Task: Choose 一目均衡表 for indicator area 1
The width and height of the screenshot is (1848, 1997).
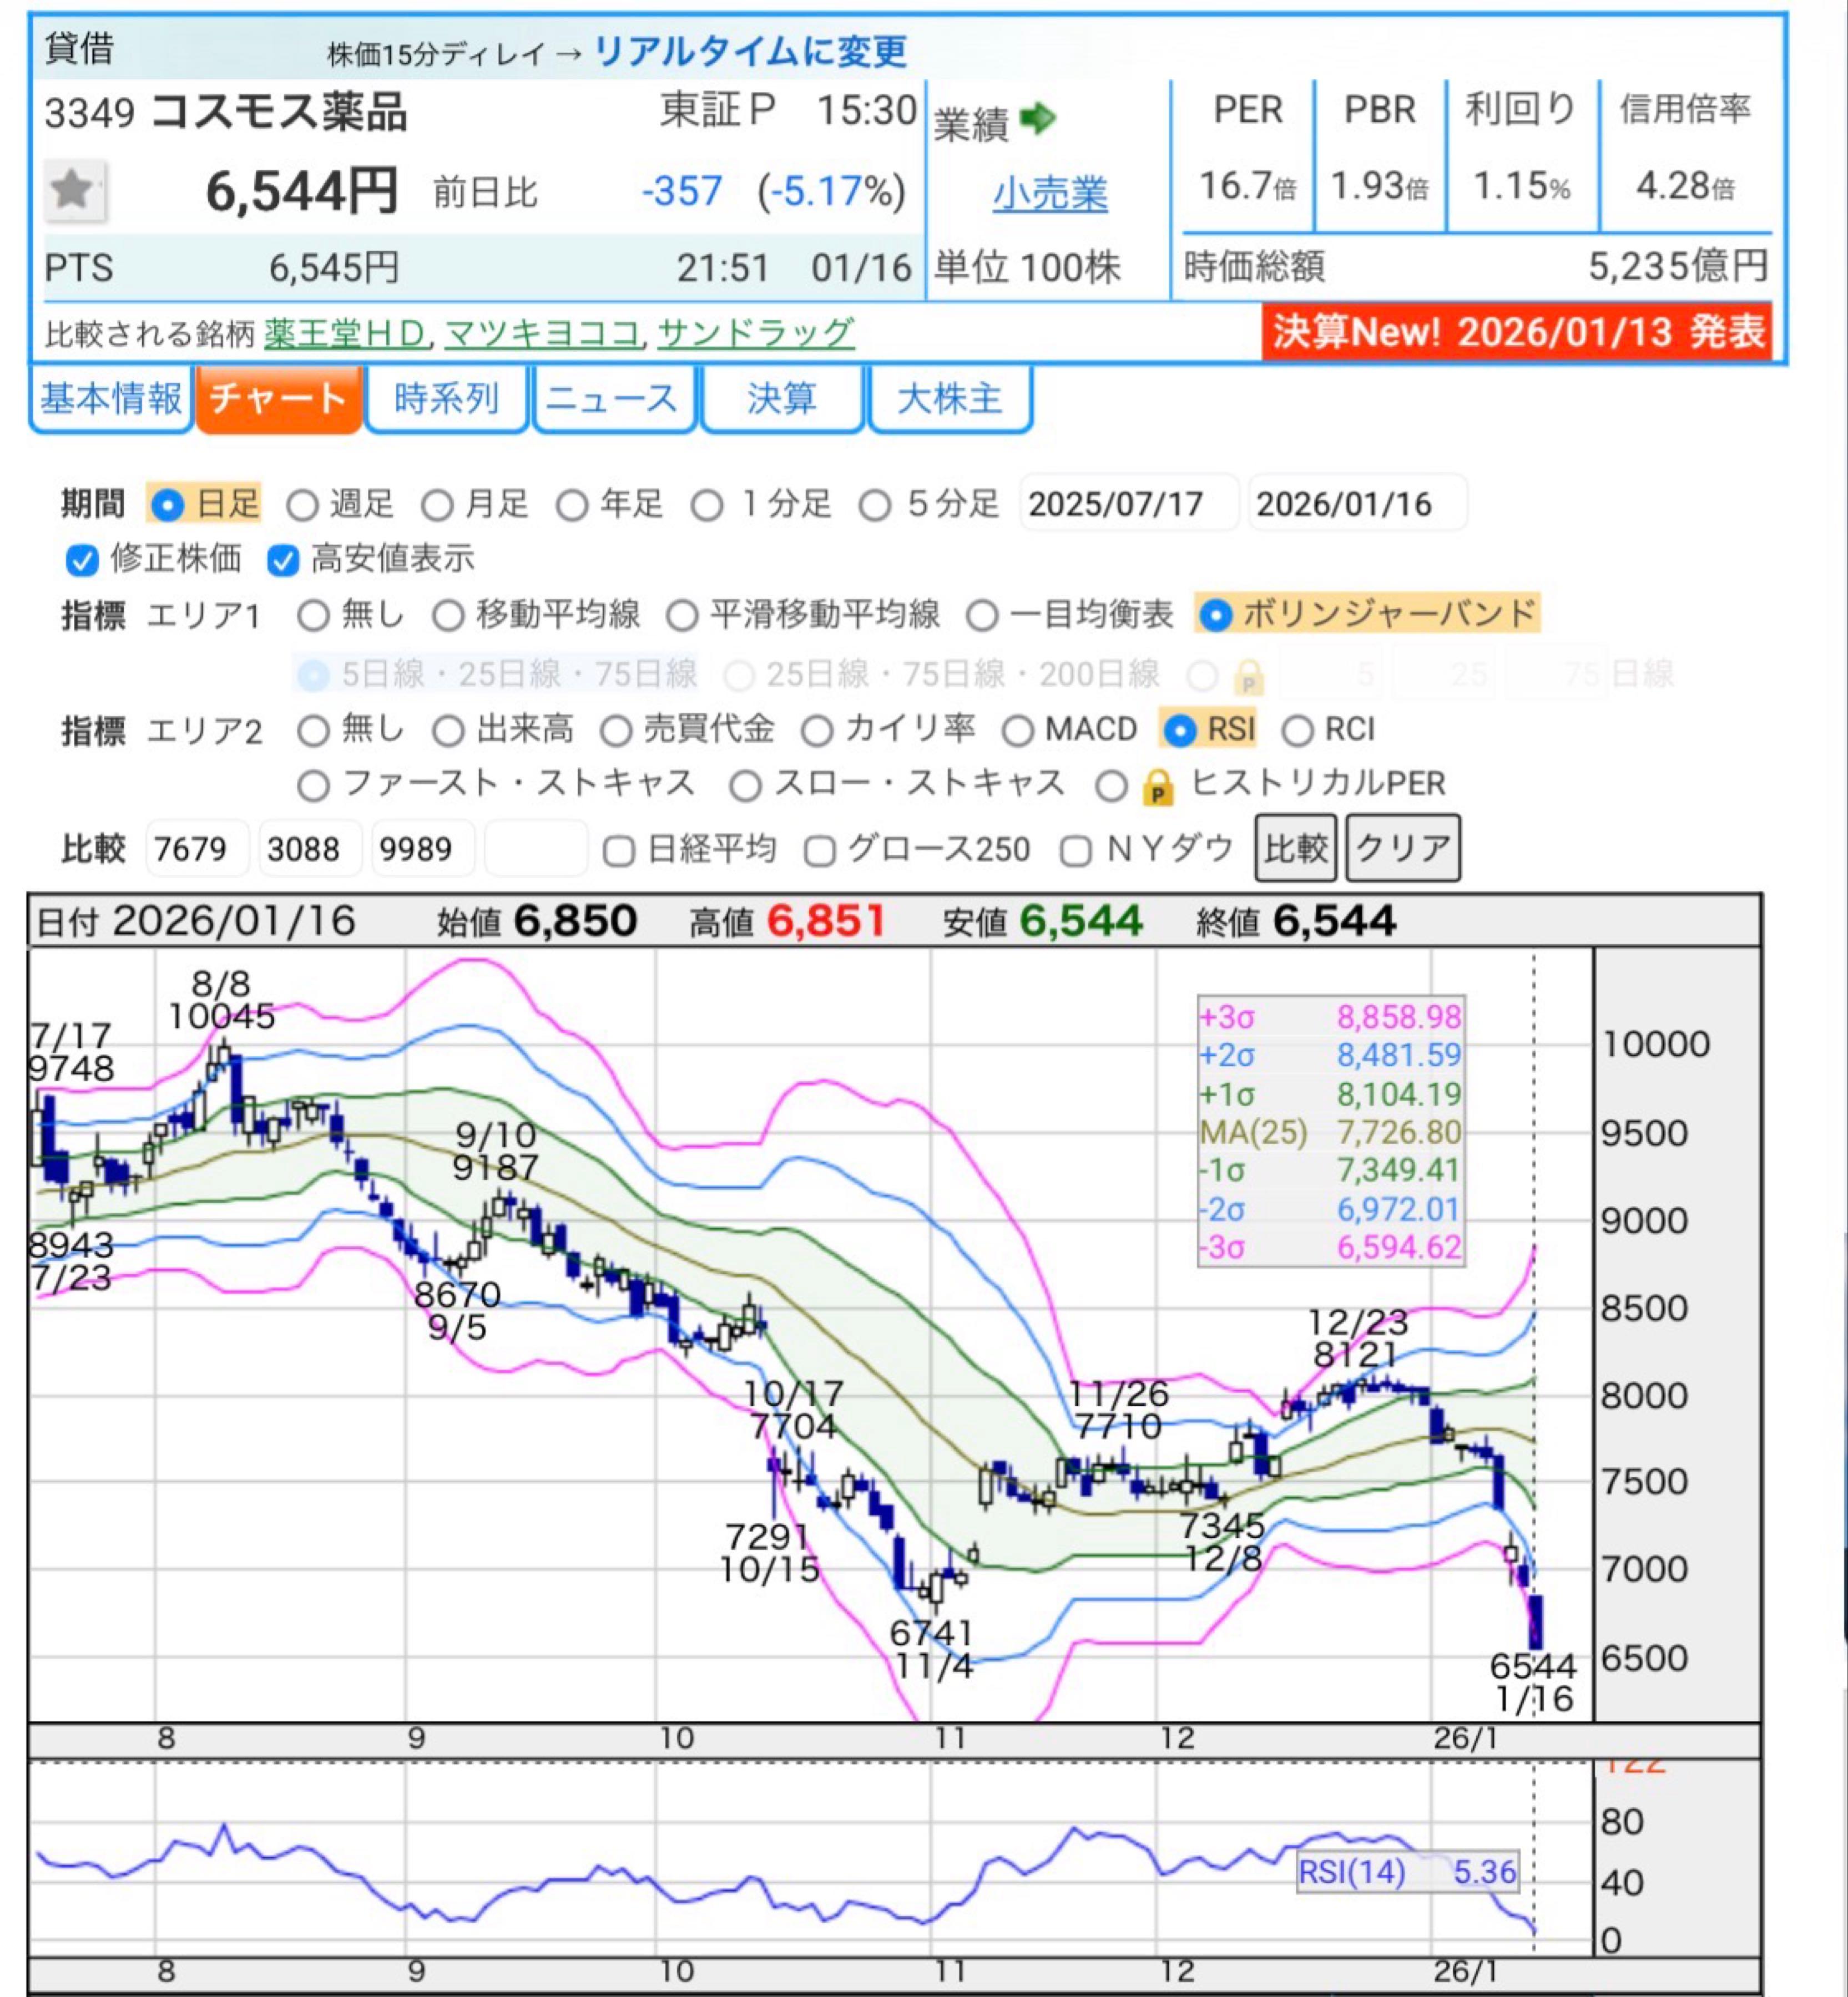Action: click(x=982, y=616)
